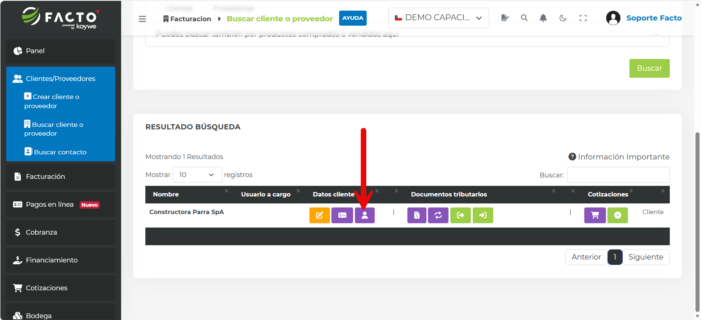The width and height of the screenshot is (701, 320).
Task: Click in the table Buscar filter field
Action: coord(618,175)
